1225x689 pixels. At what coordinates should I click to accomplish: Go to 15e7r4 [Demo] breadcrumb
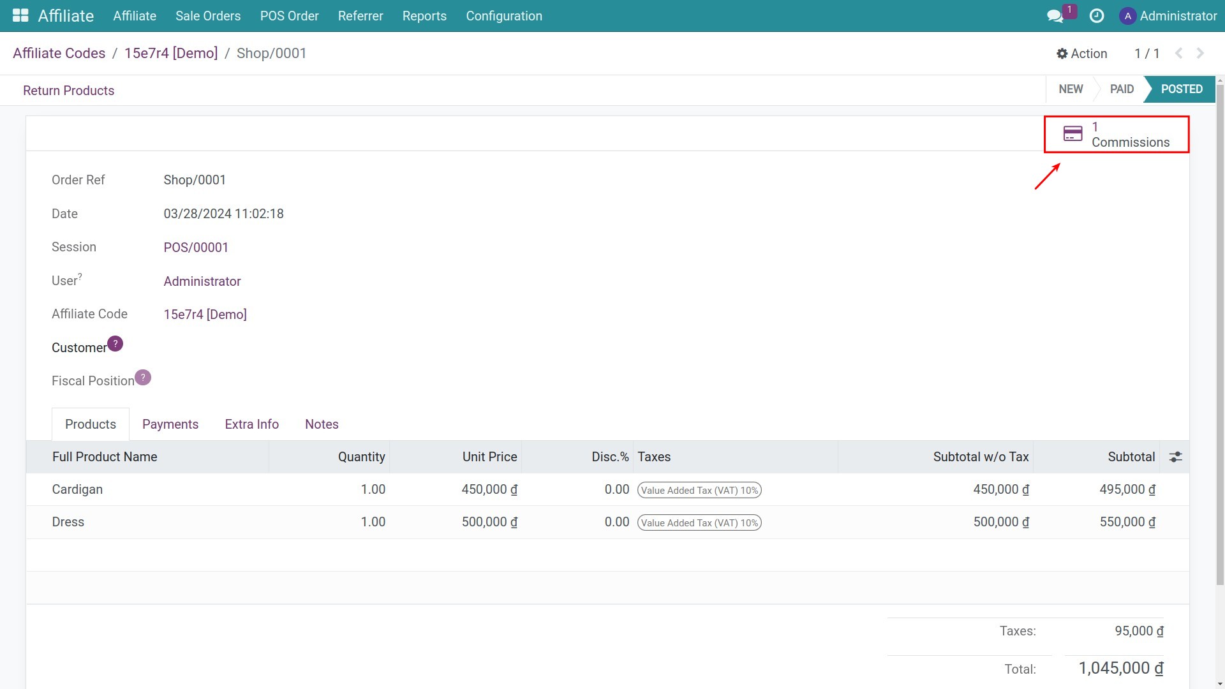[x=171, y=54]
